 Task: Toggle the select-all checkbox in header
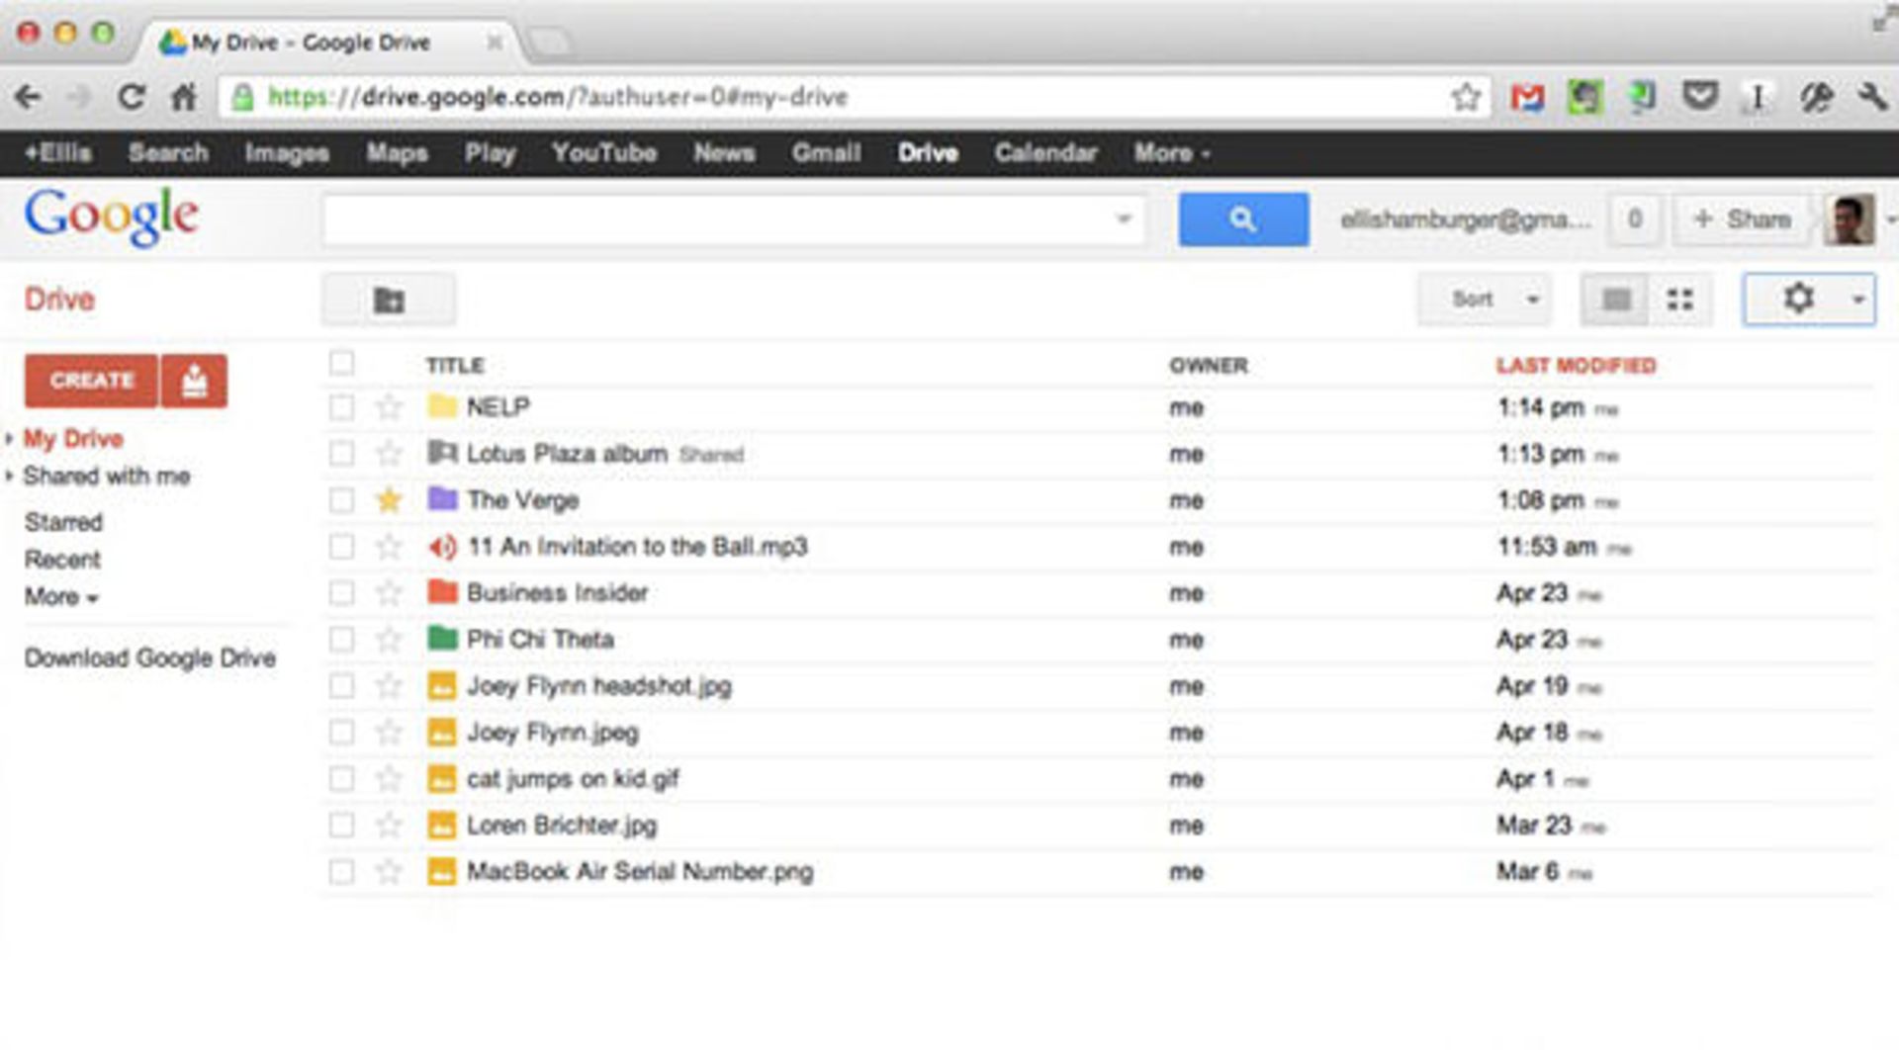(341, 363)
